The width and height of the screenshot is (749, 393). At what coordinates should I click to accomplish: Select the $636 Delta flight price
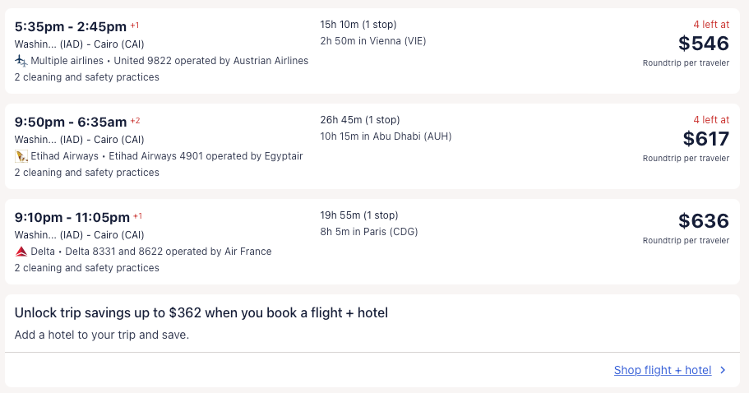pyautogui.click(x=703, y=221)
